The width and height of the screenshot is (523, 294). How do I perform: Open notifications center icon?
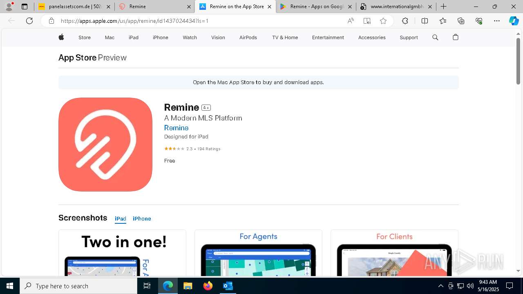click(x=510, y=286)
